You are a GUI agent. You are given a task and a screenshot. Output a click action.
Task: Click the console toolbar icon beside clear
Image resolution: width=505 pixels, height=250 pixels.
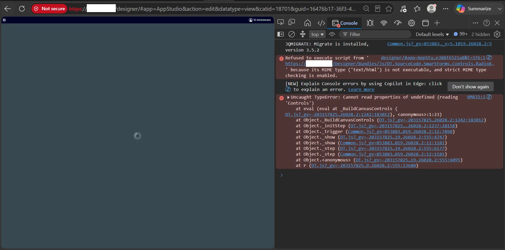tap(303, 34)
